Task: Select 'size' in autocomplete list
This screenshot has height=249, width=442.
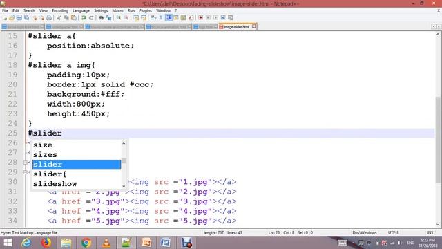Action: point(77,145)
